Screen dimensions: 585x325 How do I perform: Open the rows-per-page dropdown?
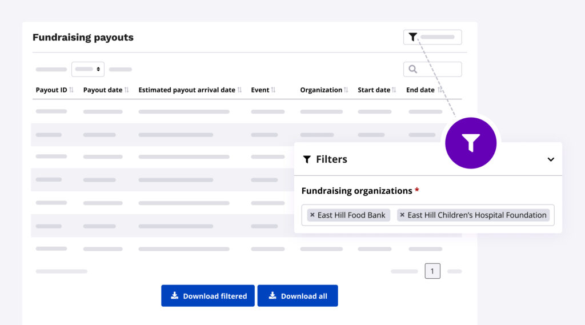pyautogui.click(x=88, y=69)
